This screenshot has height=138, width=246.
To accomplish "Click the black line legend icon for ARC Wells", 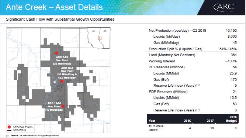I will (x=9, y=130).
